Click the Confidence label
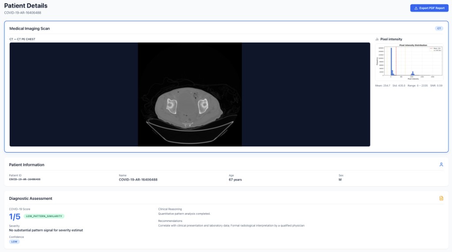 (16, 237)
